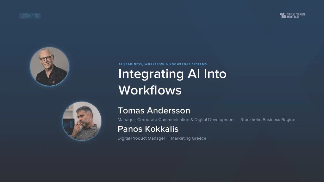Viewport: 324px width, 182px height.
Task: Click the "AI Readiness, Workflow & Knowledge Systems" label
Action: coord(163,64)
